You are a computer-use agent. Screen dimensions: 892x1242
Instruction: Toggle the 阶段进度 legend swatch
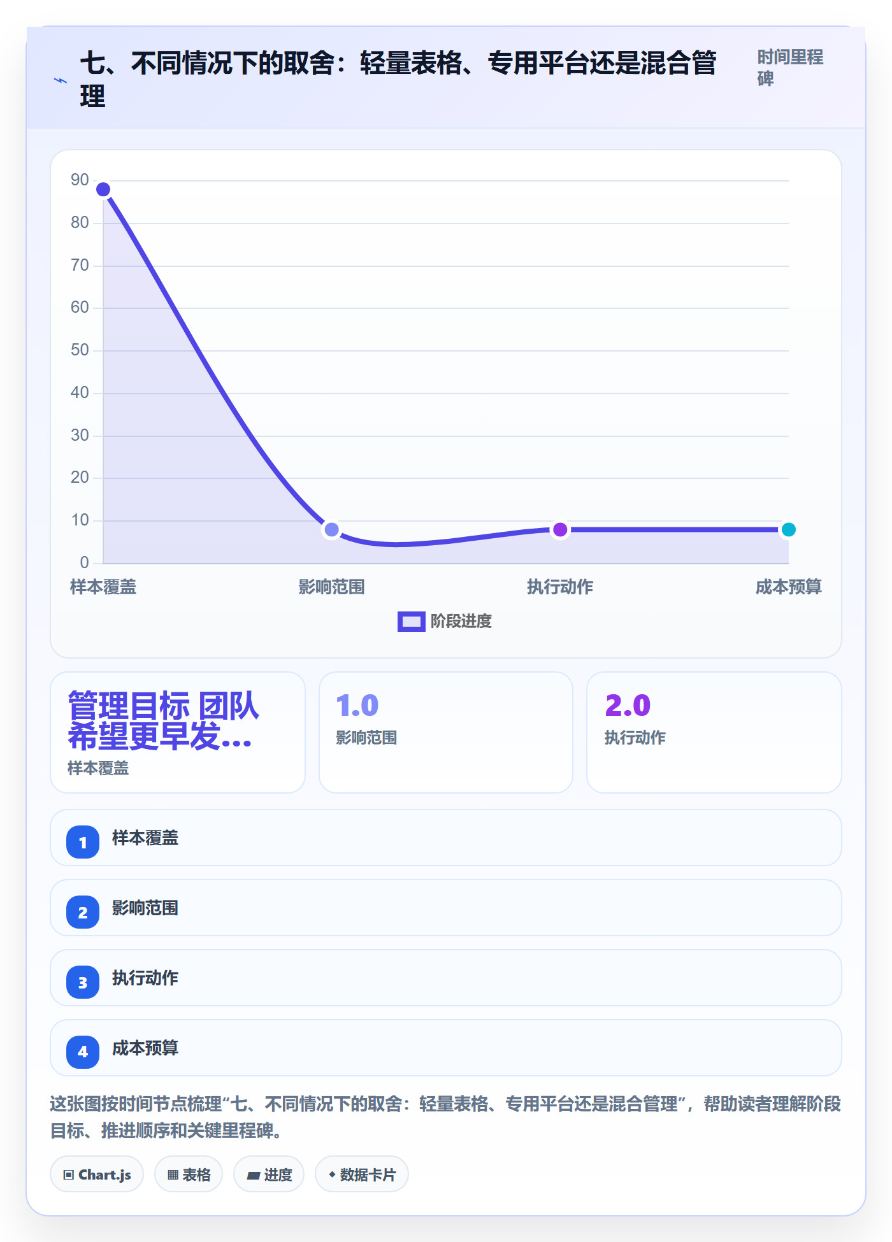pos(411,621)
